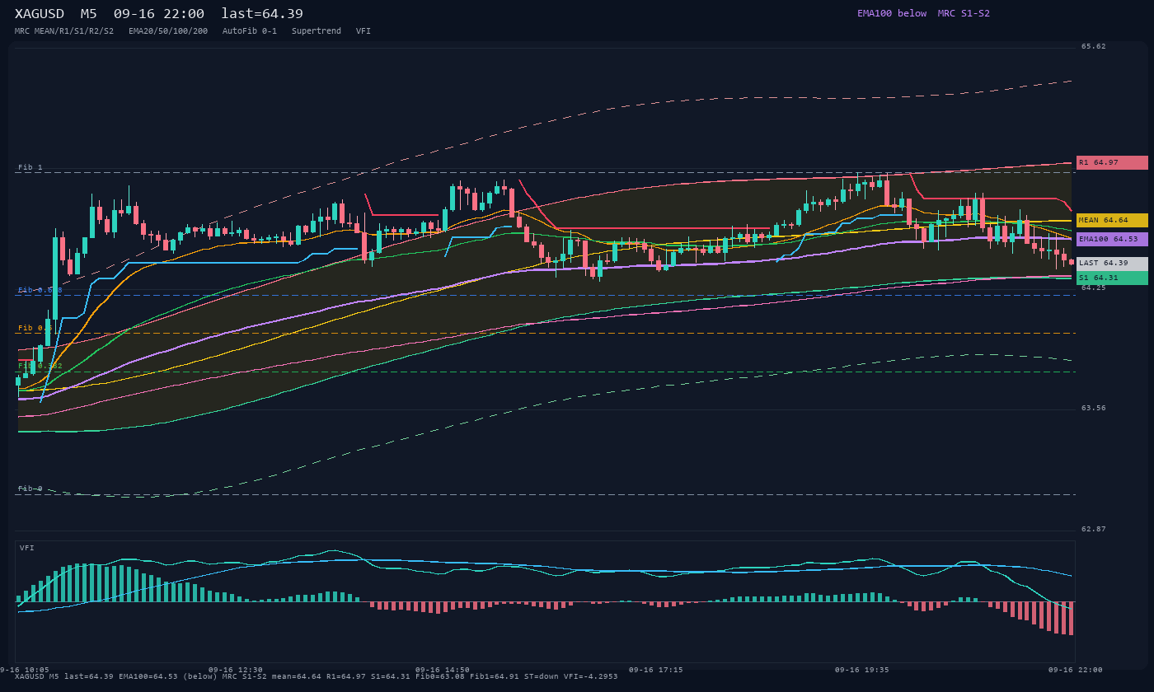Screen dimensions: 1154x692
Task: Click the 62.87 price axis label
Action: (x=1094, y=529)
